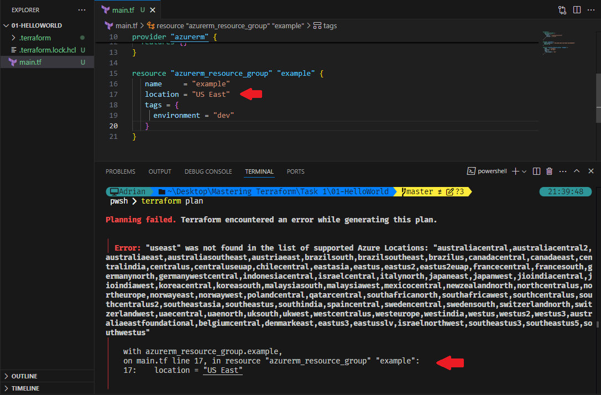
Task: Click the master git branch prompt segment
Action: 433,191
